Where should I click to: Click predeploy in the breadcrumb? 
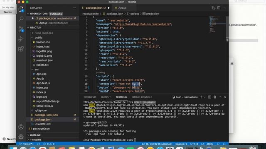[150, 14]
